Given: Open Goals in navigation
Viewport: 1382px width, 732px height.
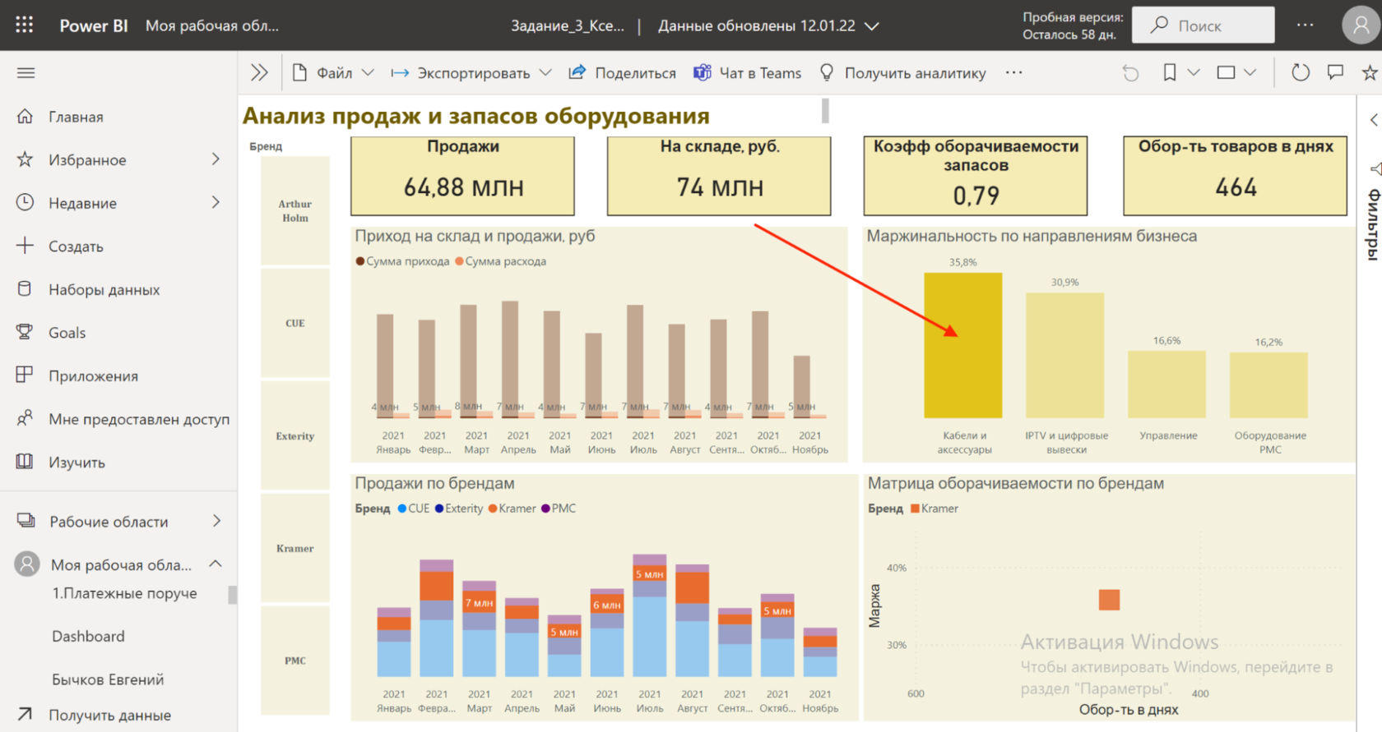Looking at the screenshot, I should [67, 333].
